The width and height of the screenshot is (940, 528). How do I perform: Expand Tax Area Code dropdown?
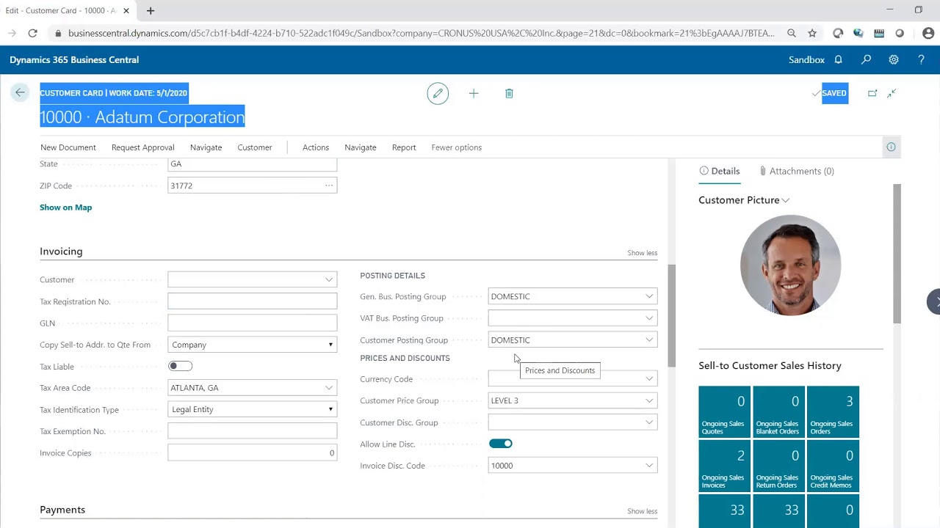click(329, 388)
